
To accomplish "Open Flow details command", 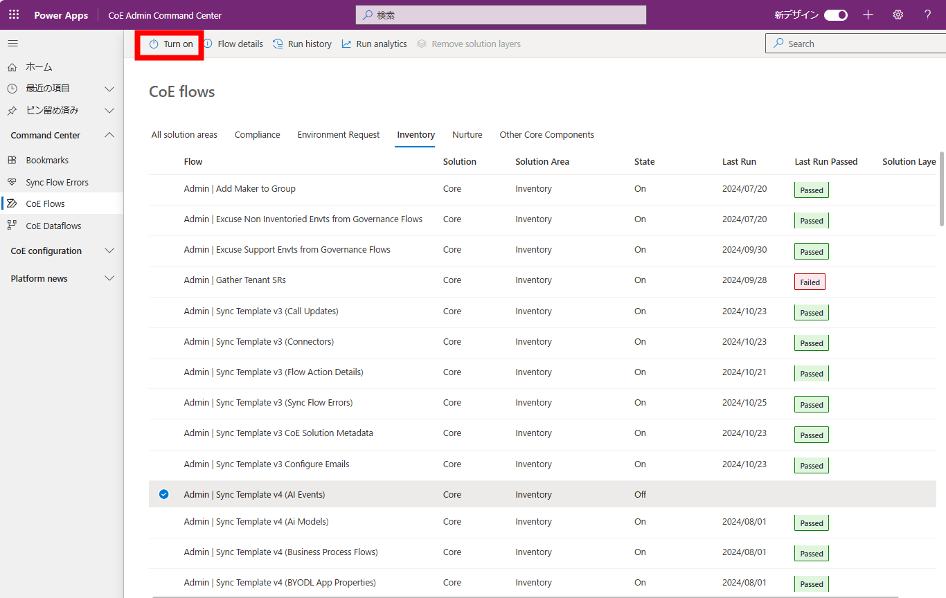I will [x=233, y=44].
